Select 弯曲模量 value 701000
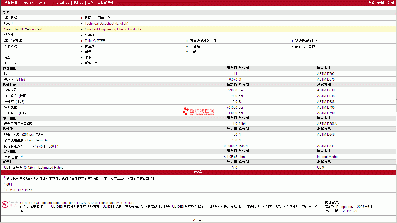The height and width of the screenshot is (223, 397). click(232, 108)
